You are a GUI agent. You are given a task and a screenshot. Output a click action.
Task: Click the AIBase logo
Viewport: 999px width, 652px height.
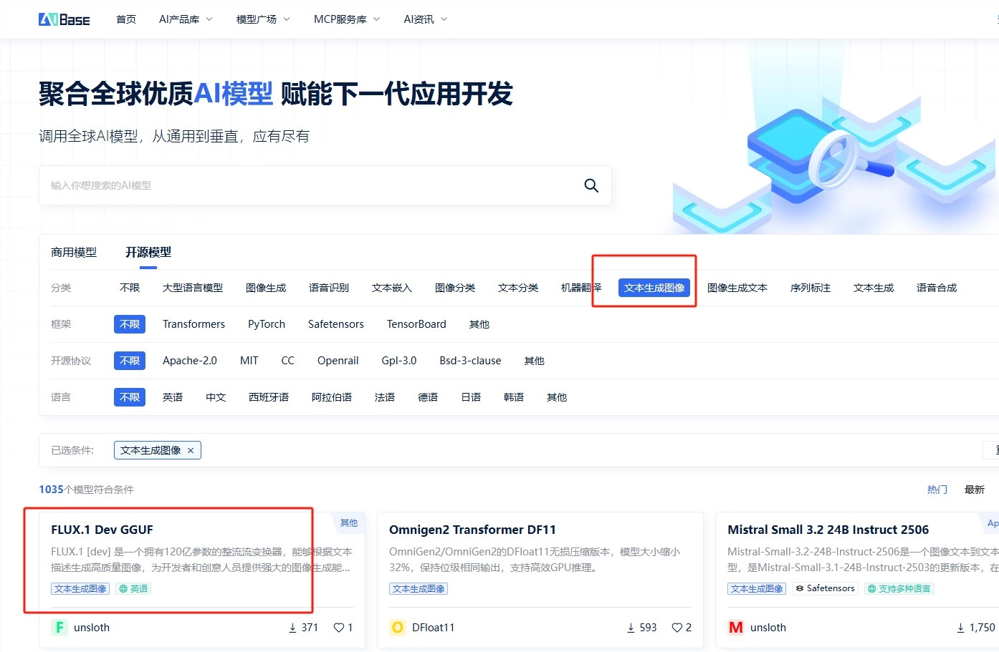pyautogui.click(x=64, y=19)
